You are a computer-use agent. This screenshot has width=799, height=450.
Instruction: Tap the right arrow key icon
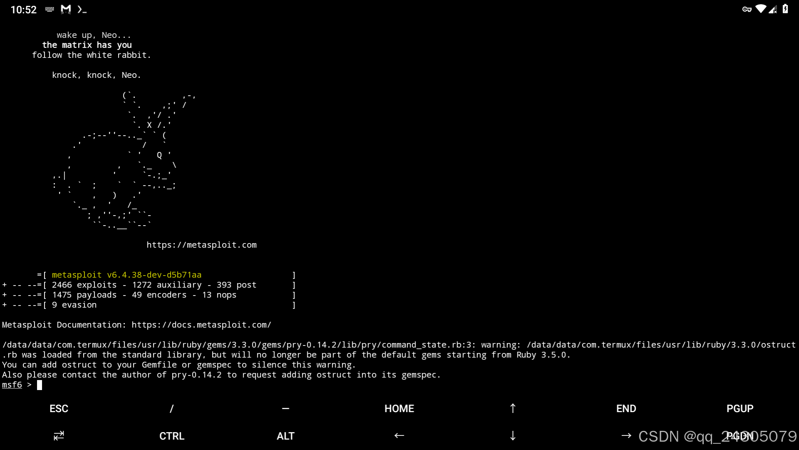pos(626,436)
